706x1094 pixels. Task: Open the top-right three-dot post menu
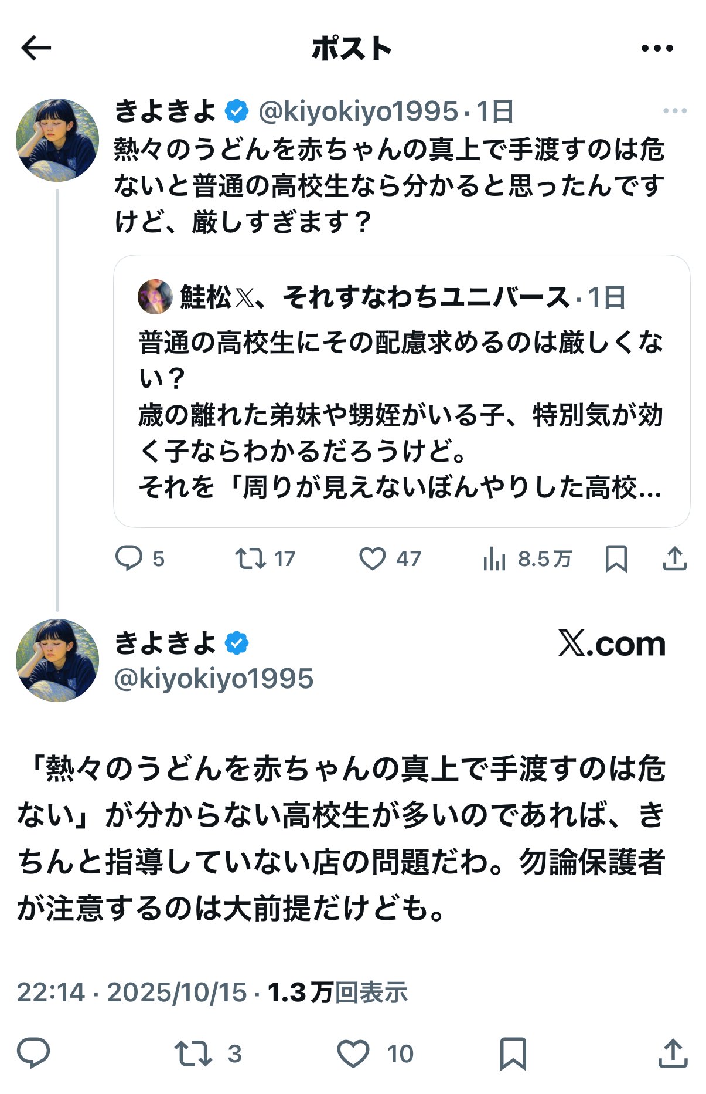point(657,49)
